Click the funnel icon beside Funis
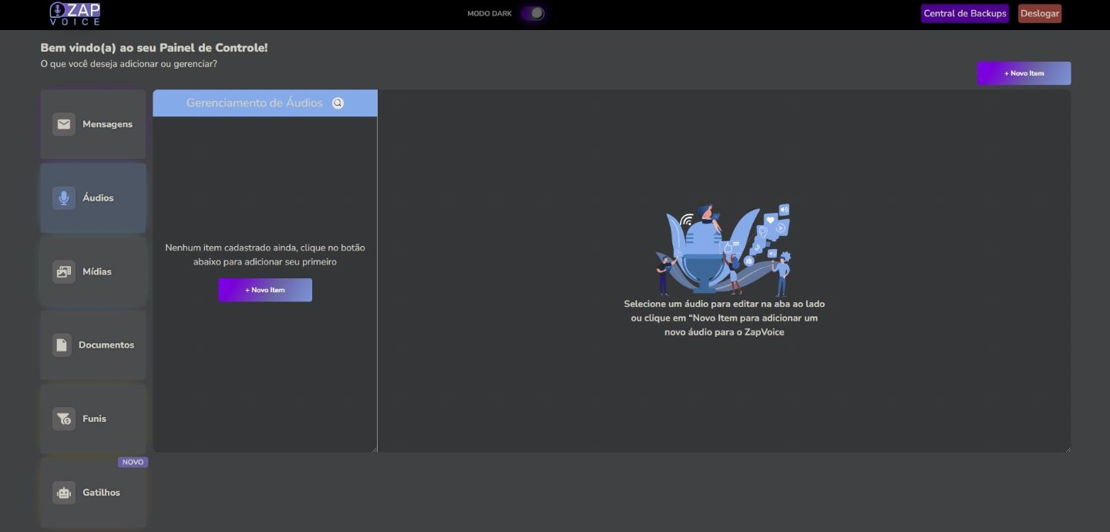The width and height of the screenshot is (1110, 532). [64, 419]
